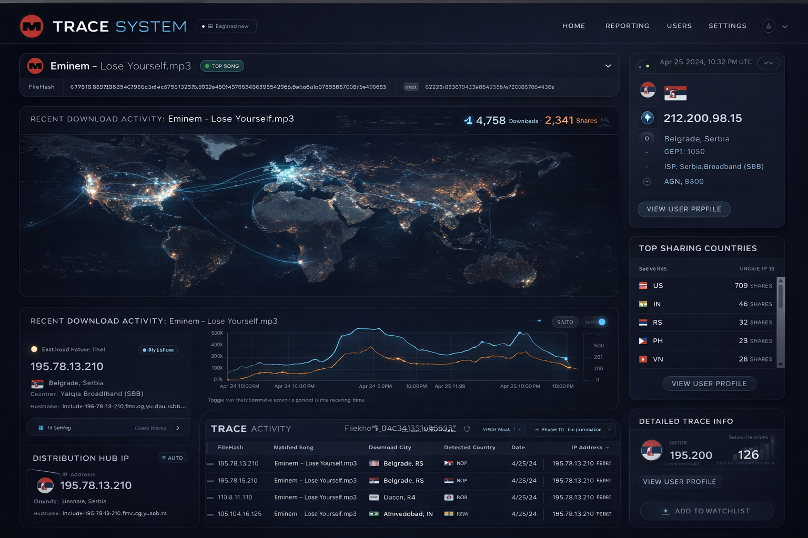Click the user avatar icon in header

click(769, 26)
